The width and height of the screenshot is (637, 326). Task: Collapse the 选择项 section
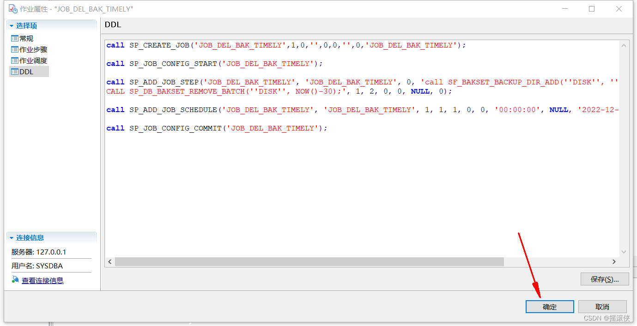pos(12,26)
